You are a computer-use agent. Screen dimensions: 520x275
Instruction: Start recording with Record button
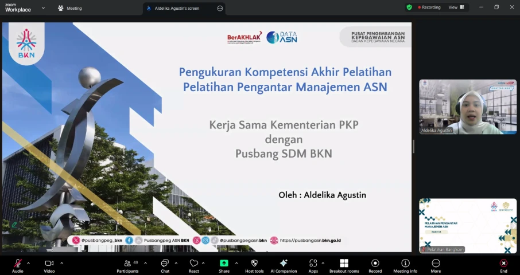pyautogui.click(x=375, y=266)
